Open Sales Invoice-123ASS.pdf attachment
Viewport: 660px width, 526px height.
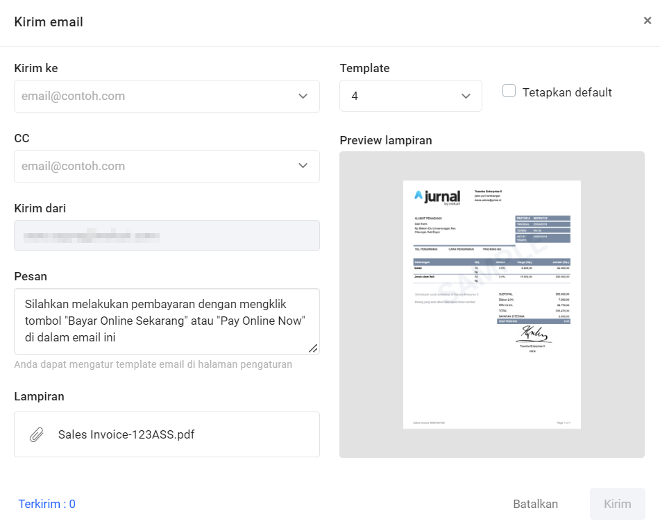pyautogui.click(x=126, y=435)
